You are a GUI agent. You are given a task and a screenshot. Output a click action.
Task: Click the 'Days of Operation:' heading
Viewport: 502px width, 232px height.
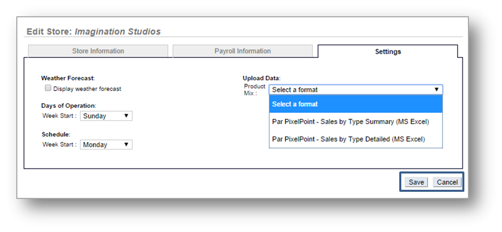pos(68,106)
